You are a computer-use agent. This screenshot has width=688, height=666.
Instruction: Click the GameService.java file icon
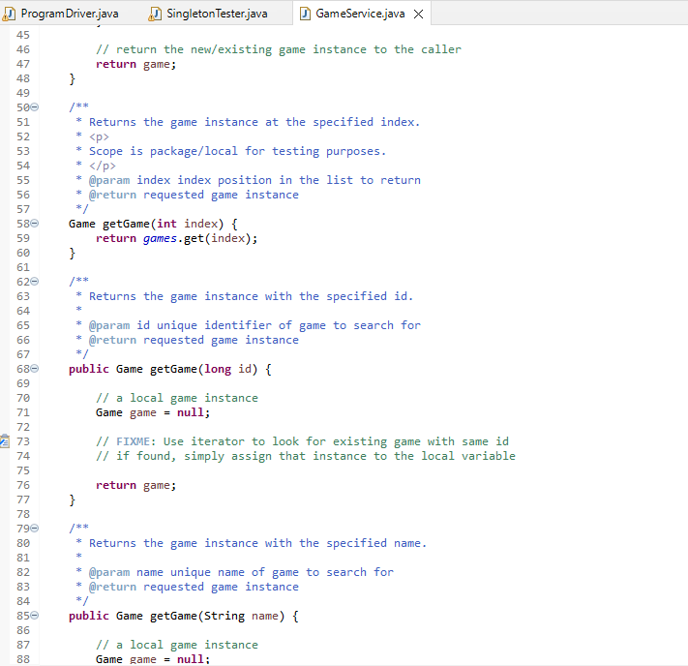tap(306, 15)
